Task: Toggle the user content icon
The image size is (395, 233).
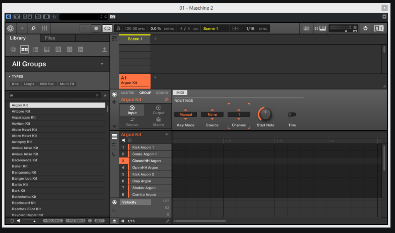Action: coord(104,49)
